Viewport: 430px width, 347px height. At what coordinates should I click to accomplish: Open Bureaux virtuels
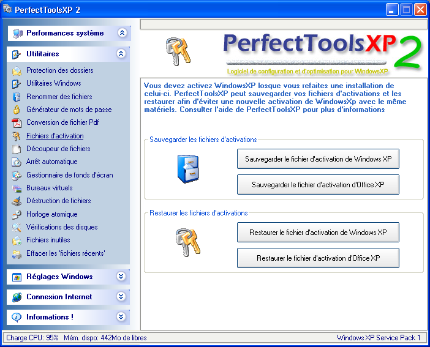click(50, 188)
